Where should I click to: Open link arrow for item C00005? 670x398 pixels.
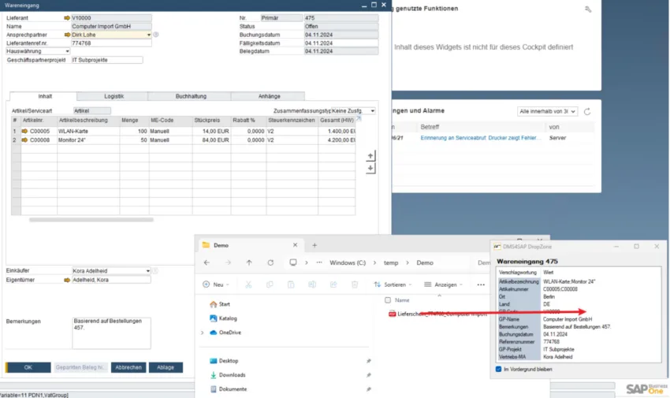[24, 131]
